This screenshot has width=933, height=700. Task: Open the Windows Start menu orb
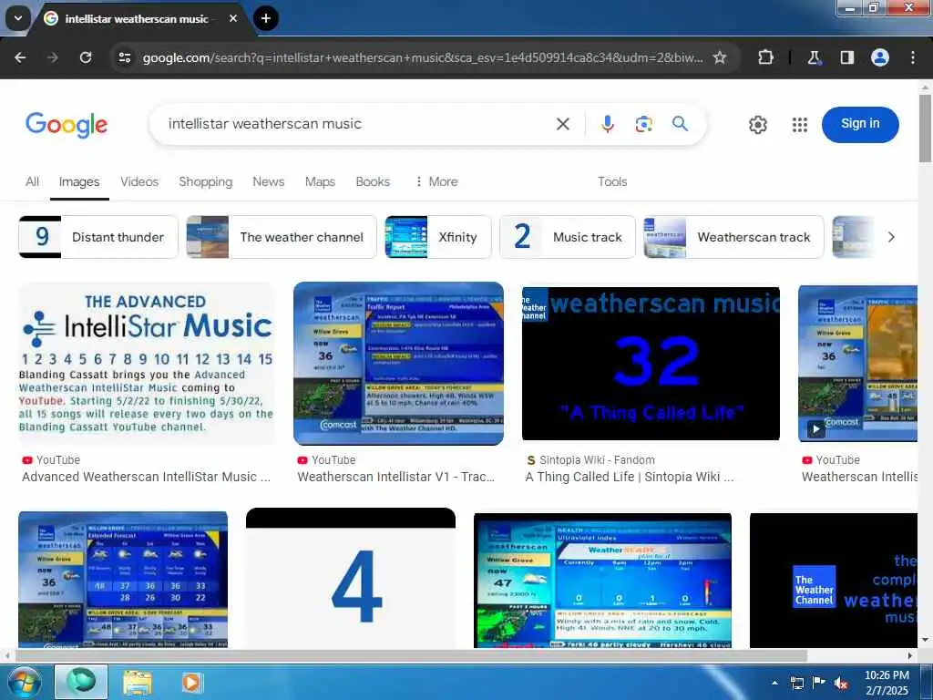[x=23, y=682]
